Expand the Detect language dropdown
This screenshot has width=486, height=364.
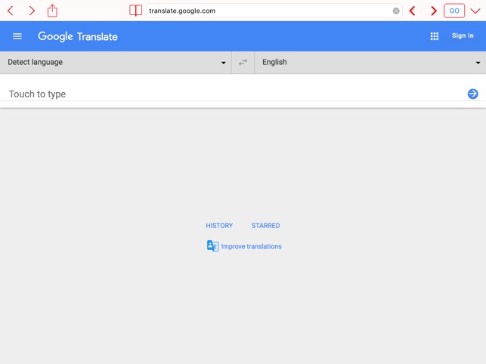[116, 62]
